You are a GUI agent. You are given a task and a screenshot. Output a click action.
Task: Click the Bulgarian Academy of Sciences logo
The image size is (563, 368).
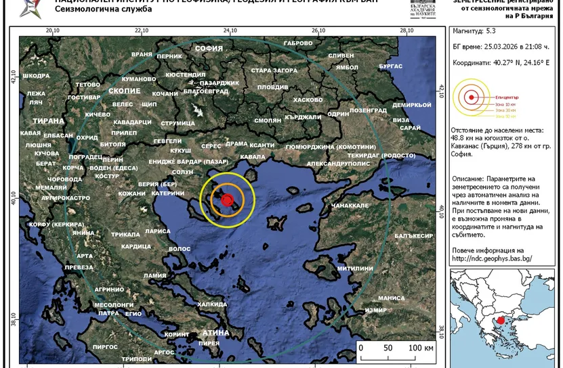click(424, 8)
